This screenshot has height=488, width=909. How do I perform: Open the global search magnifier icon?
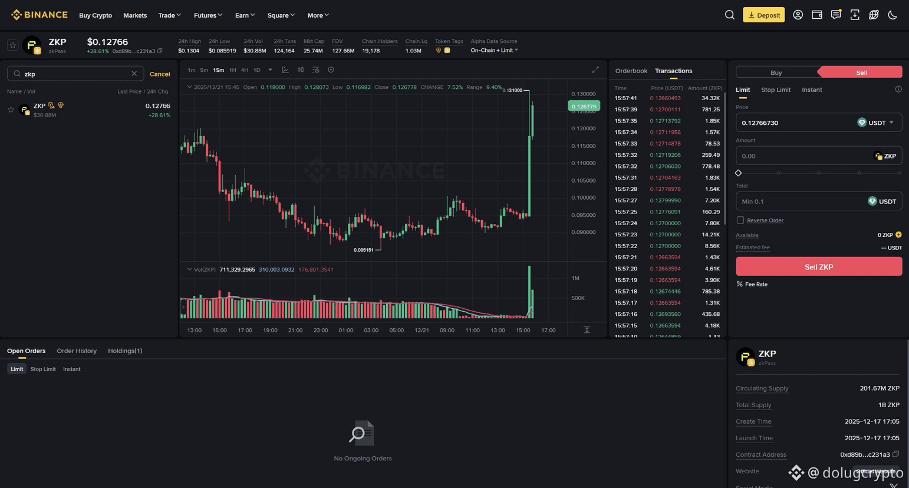pyautogui.click(x=729, y=15)
